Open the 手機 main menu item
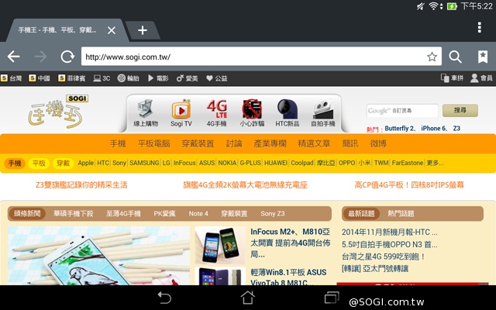This screenshot has height=310, width=496. (118, 143)
